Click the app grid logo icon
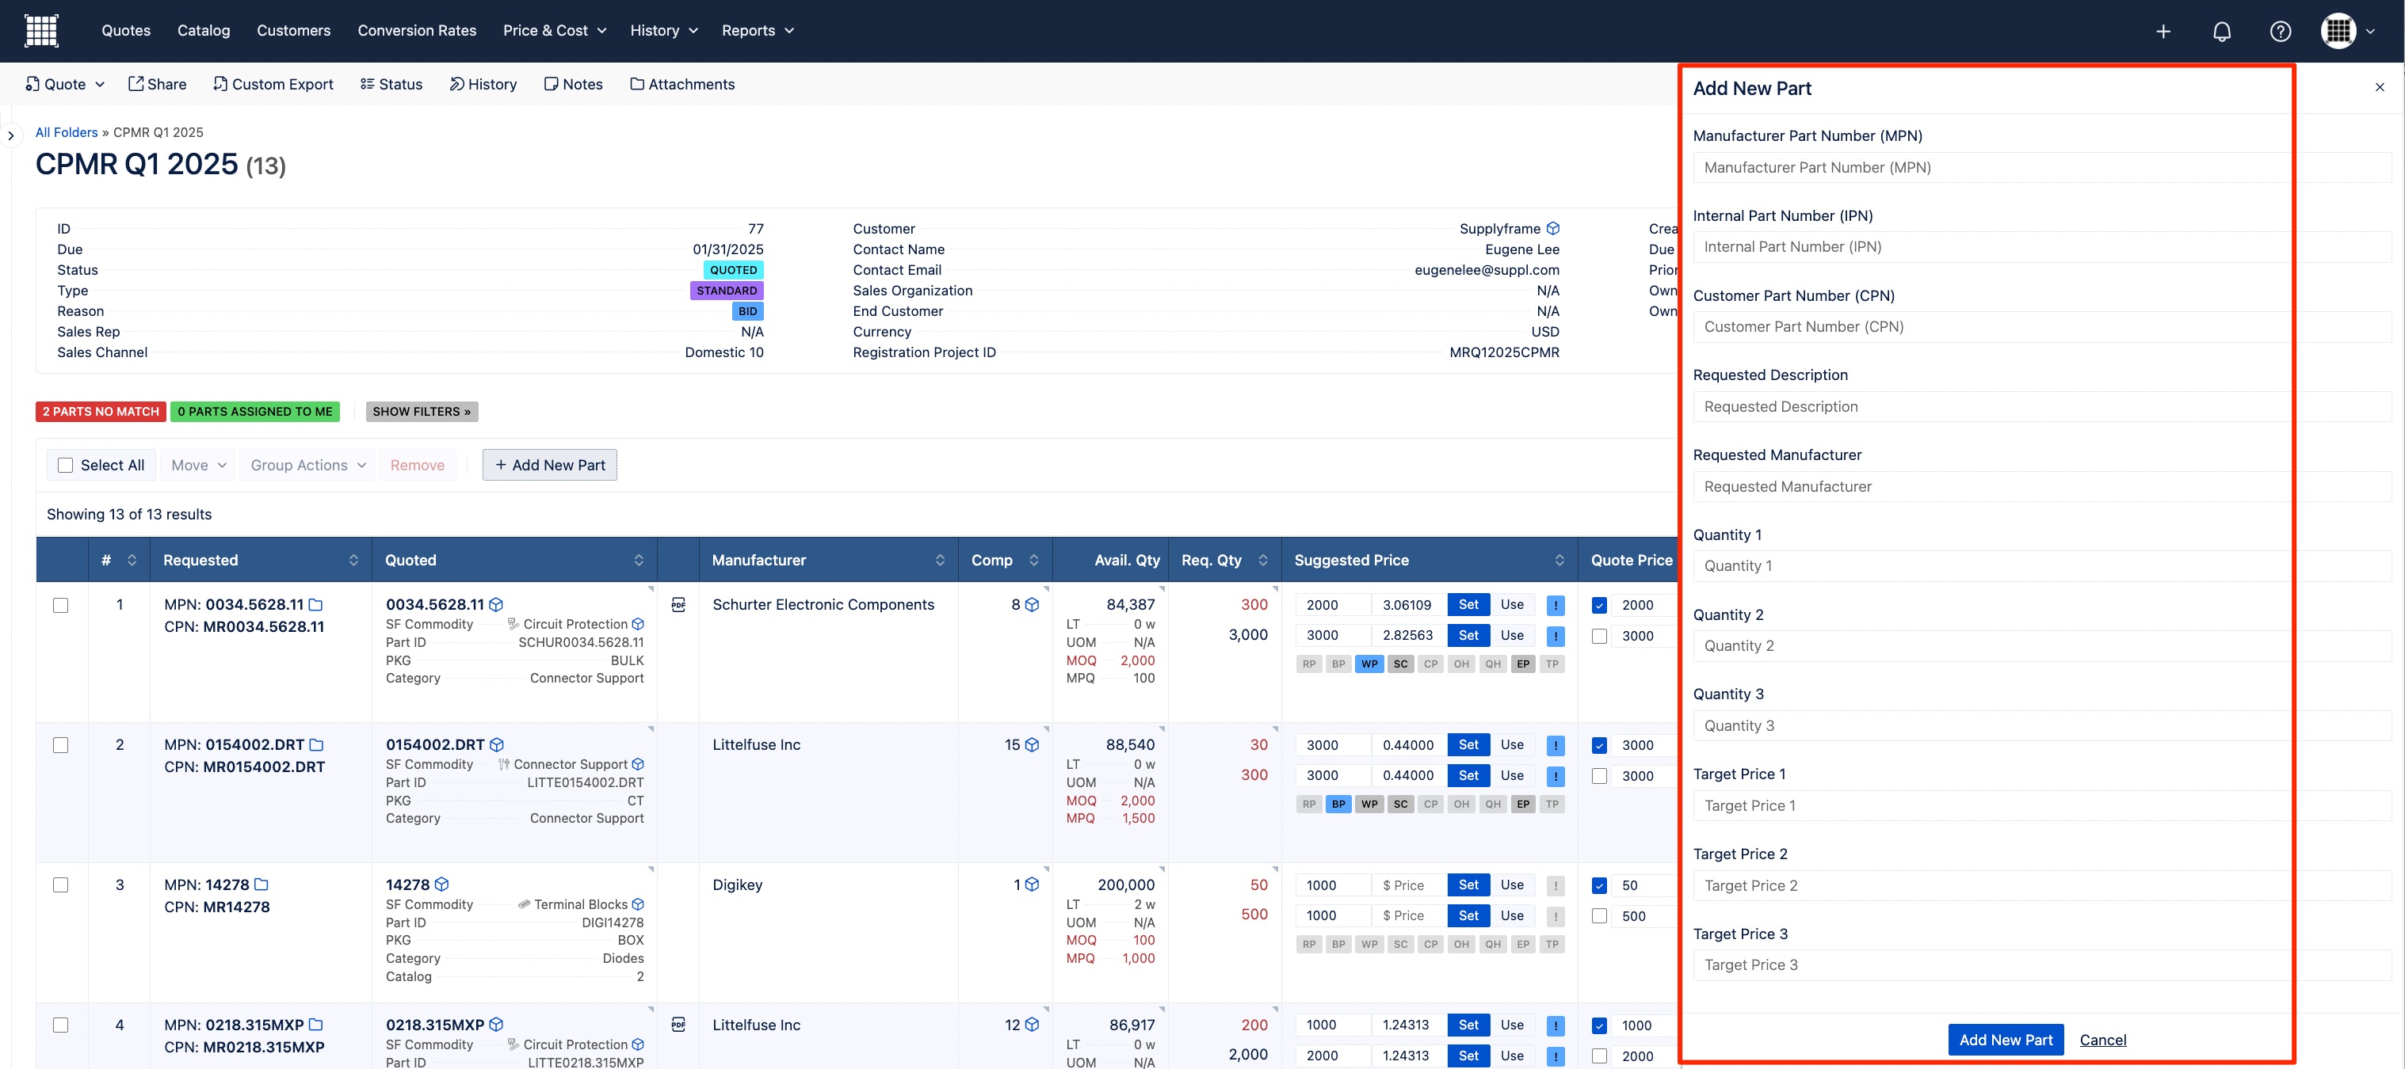The image size is (2405, 1069). [x=41, y=31]
